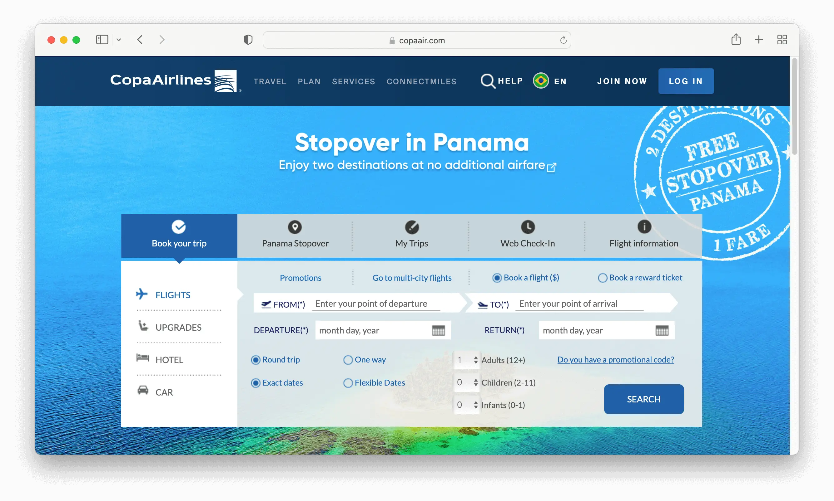Click Safari's share icon
This screenshot has height=501, width=834.
click(x=736, y=40)
